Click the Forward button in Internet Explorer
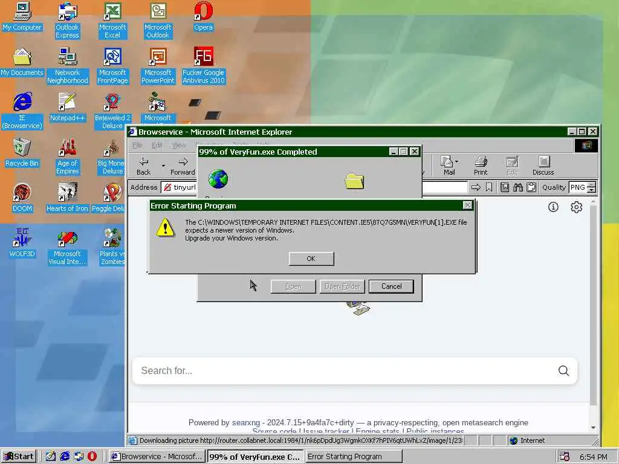This screenshot has height=464, width=619. coord(183,166)
